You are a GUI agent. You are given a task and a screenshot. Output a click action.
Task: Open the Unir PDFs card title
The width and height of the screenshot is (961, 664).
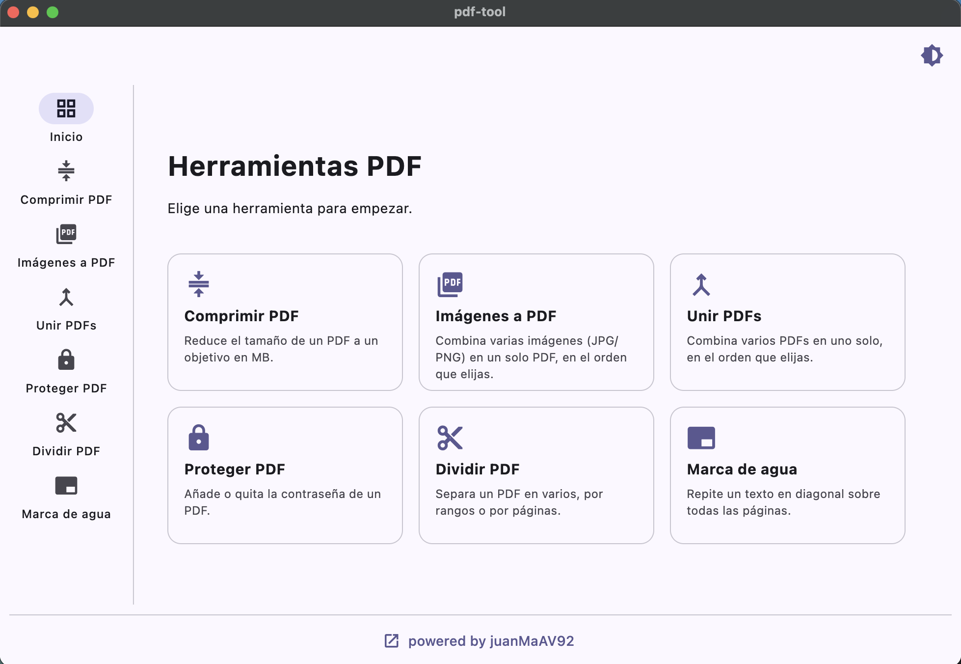click(x=724, y=316)
